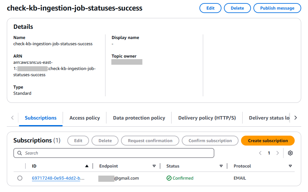The width and height of the screenshot is (308, 192).
Task: Click the Confirmed status text
Action: pos(183,178)
